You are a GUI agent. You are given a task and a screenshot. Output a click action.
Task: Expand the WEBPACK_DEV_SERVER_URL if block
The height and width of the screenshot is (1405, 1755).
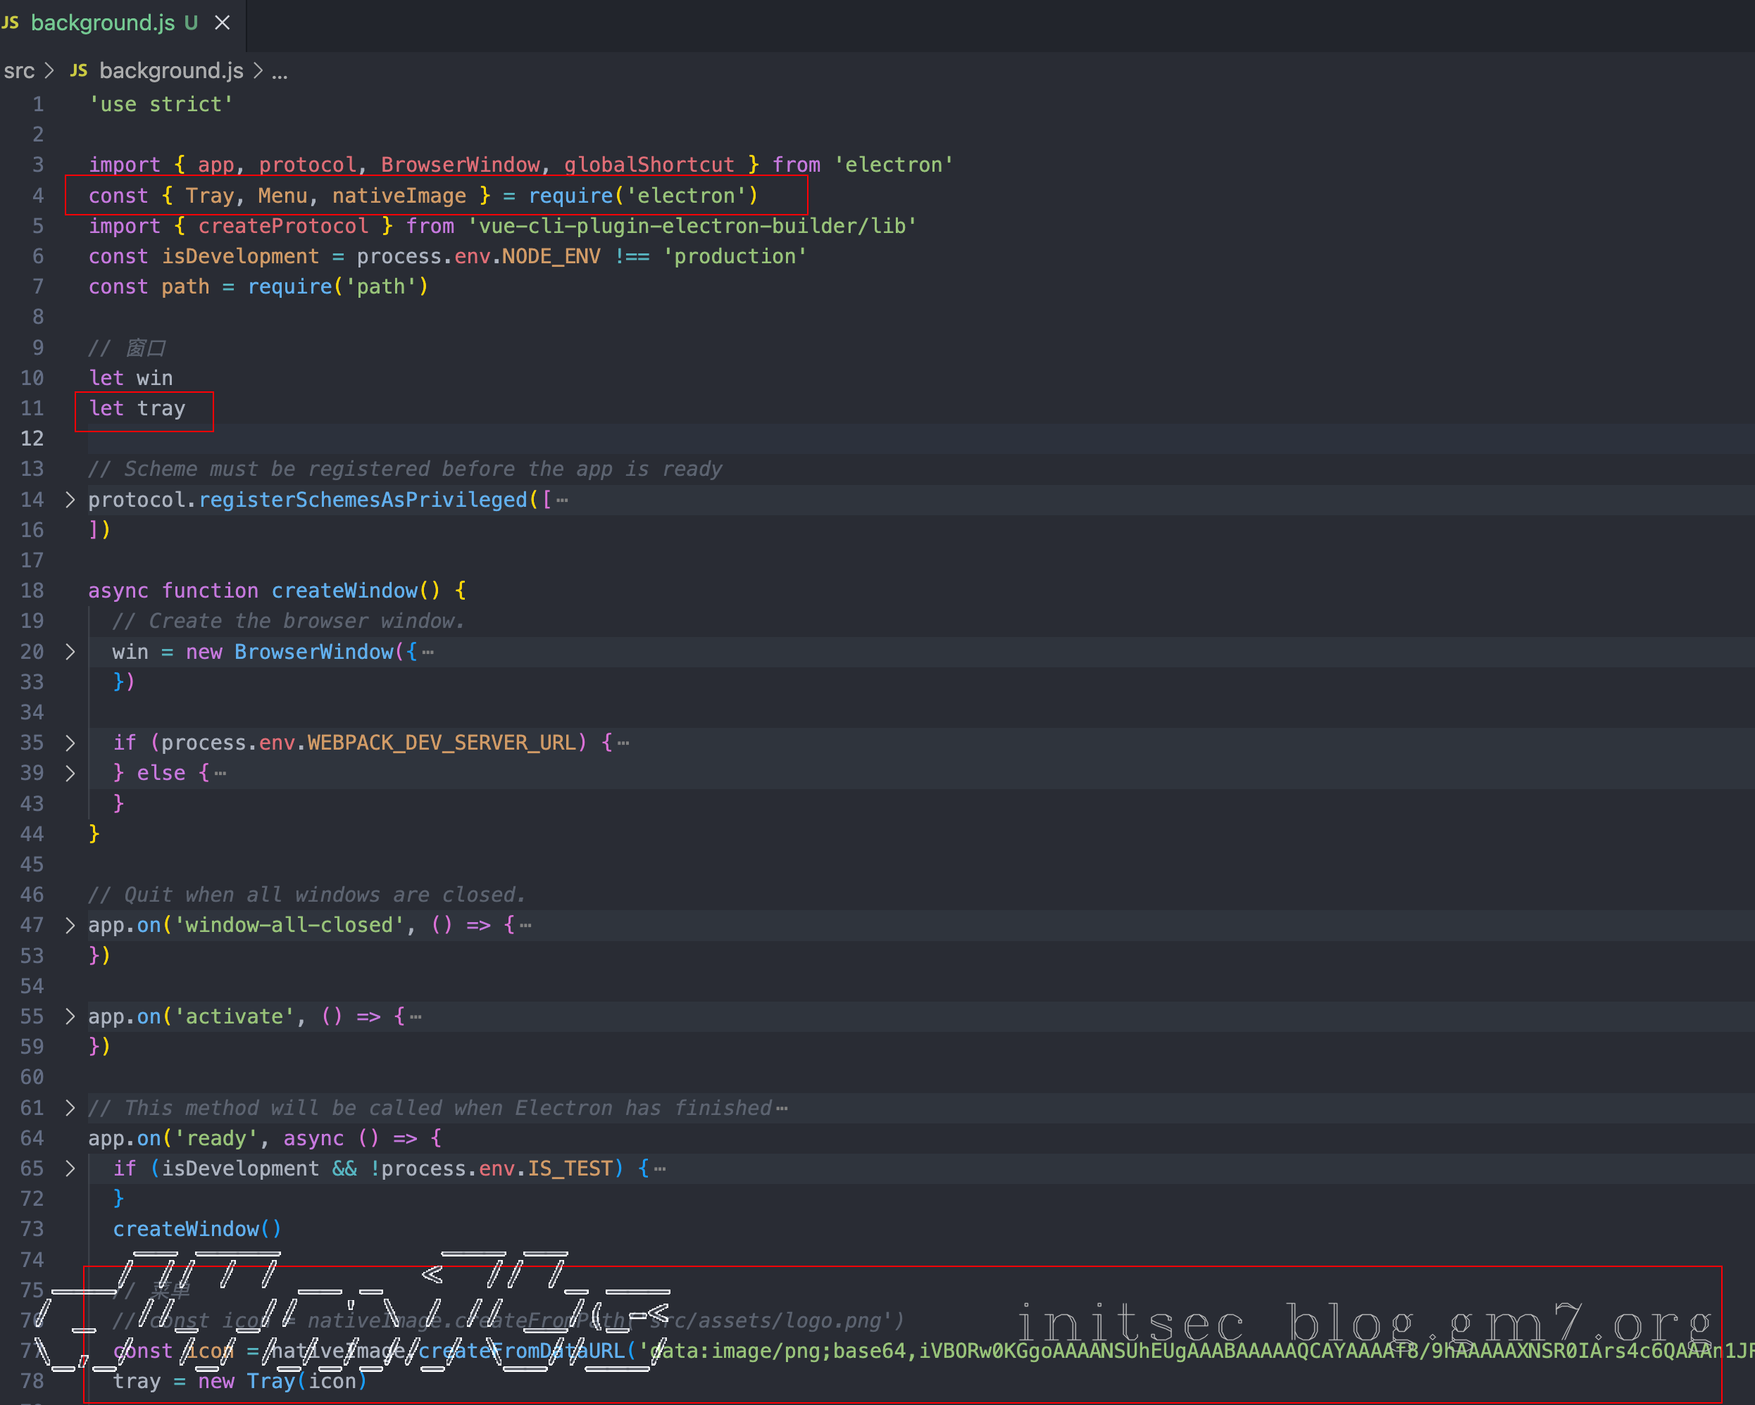pos(70,743)
